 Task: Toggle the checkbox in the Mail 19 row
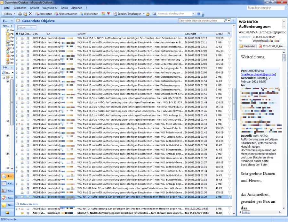pos(28,60)
